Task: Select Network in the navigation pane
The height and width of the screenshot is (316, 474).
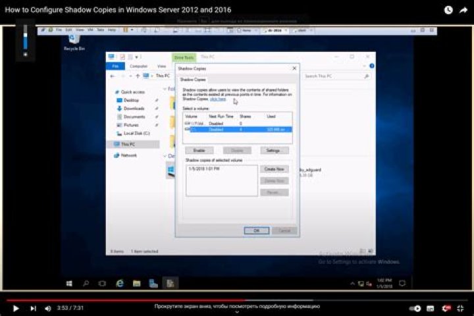Action: pyautogui.click(x=125, y=155)
